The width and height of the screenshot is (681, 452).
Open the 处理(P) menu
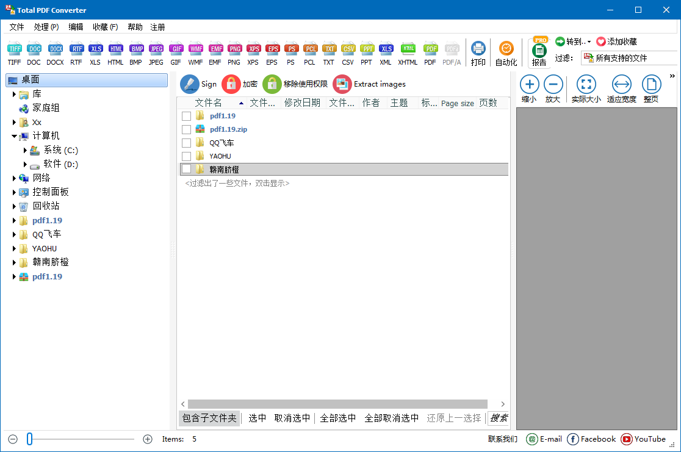[46, 27]
